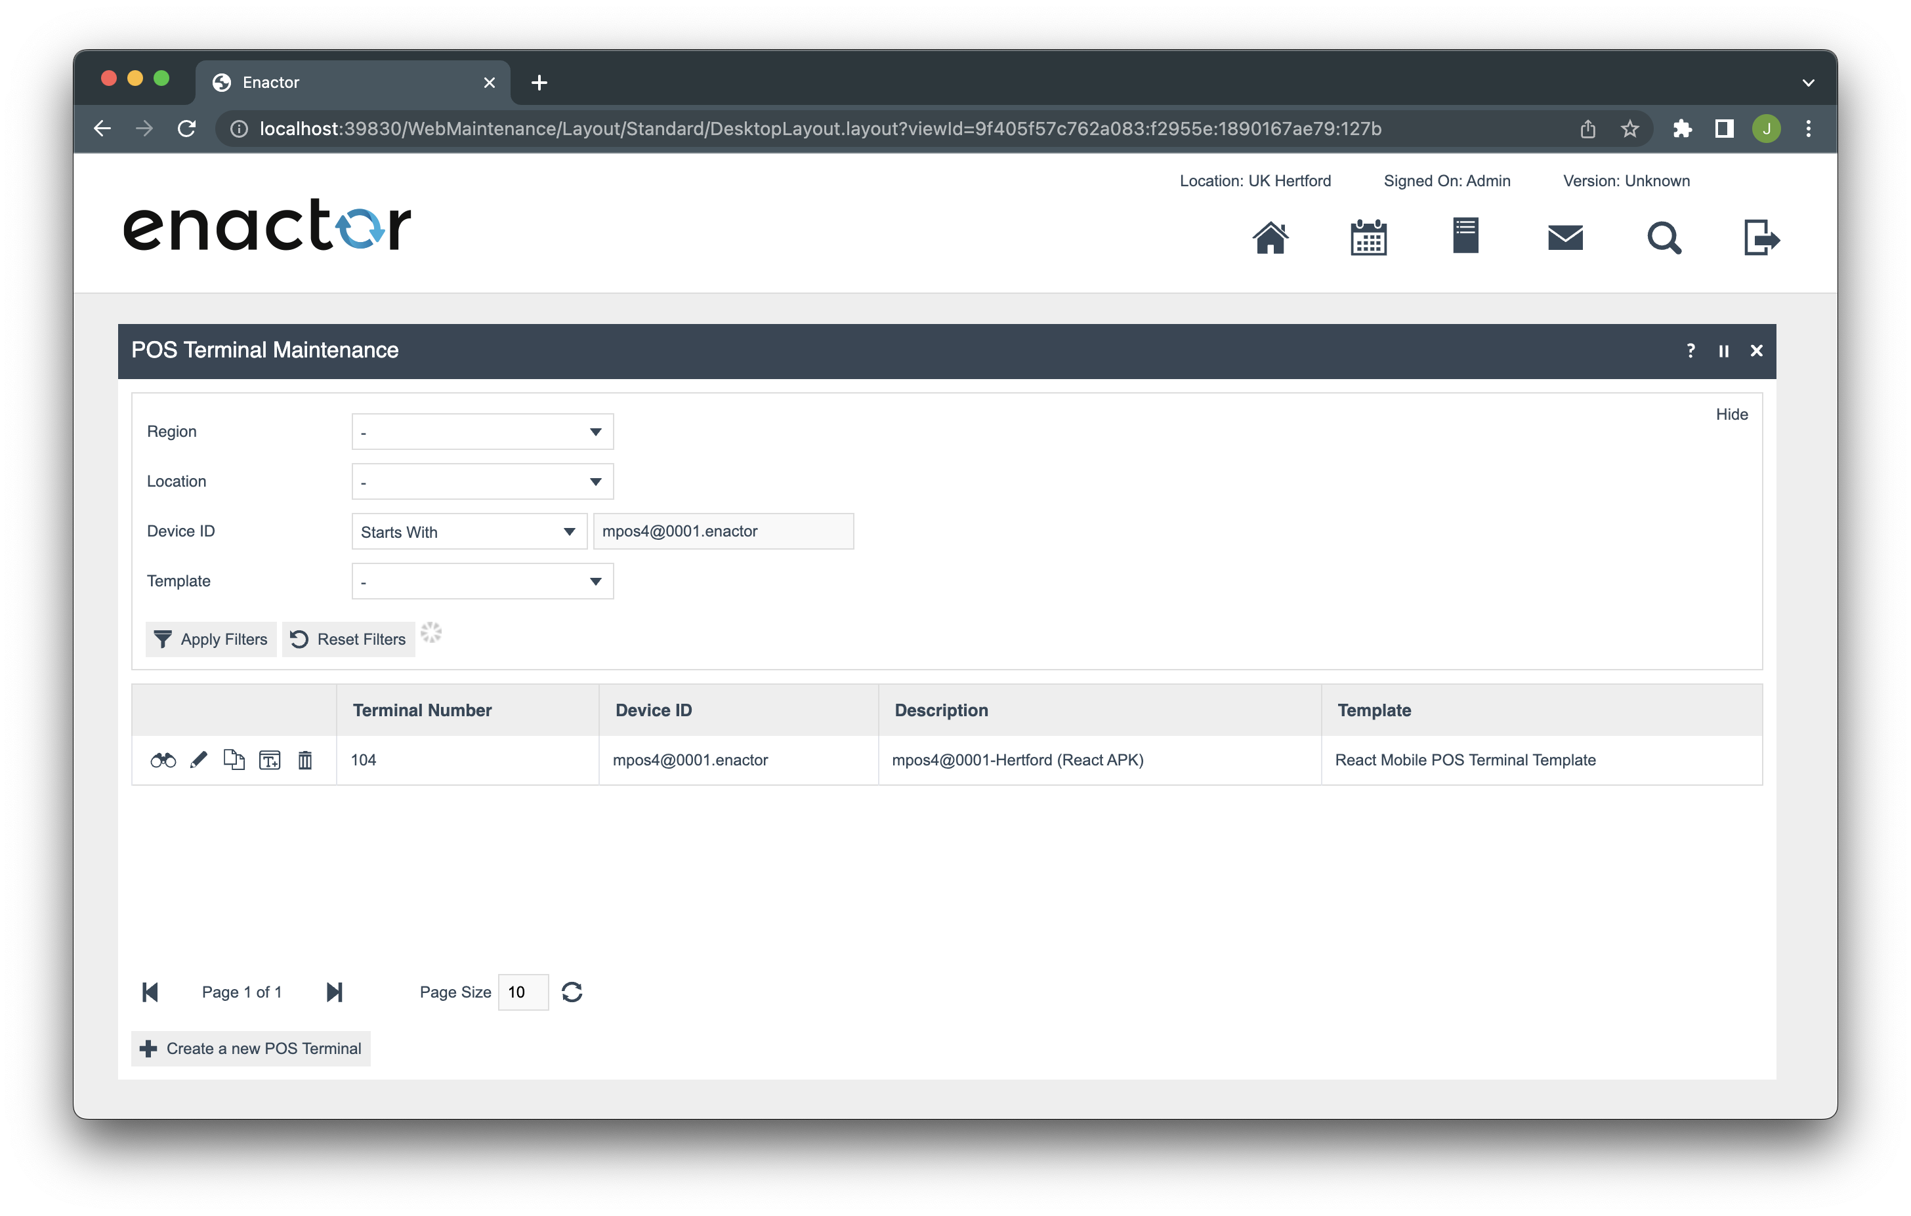Click Reset Filters button
The image size is (1911, 1216).
(x=348, y=639)
